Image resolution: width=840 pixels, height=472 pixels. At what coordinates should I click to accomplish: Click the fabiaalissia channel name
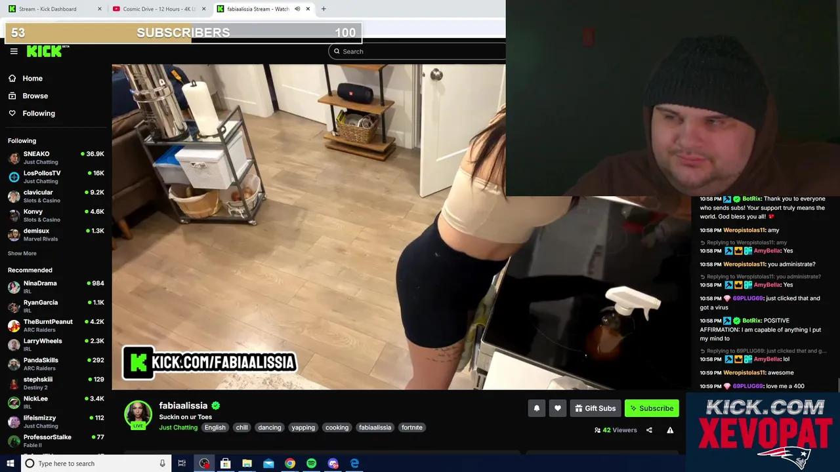(x=183, y=406)
